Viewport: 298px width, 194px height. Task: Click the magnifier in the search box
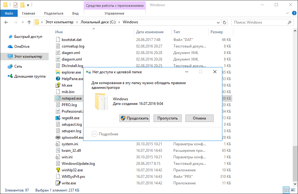289,22
